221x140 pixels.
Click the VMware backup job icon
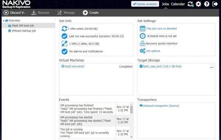click(x=9, y=31)
